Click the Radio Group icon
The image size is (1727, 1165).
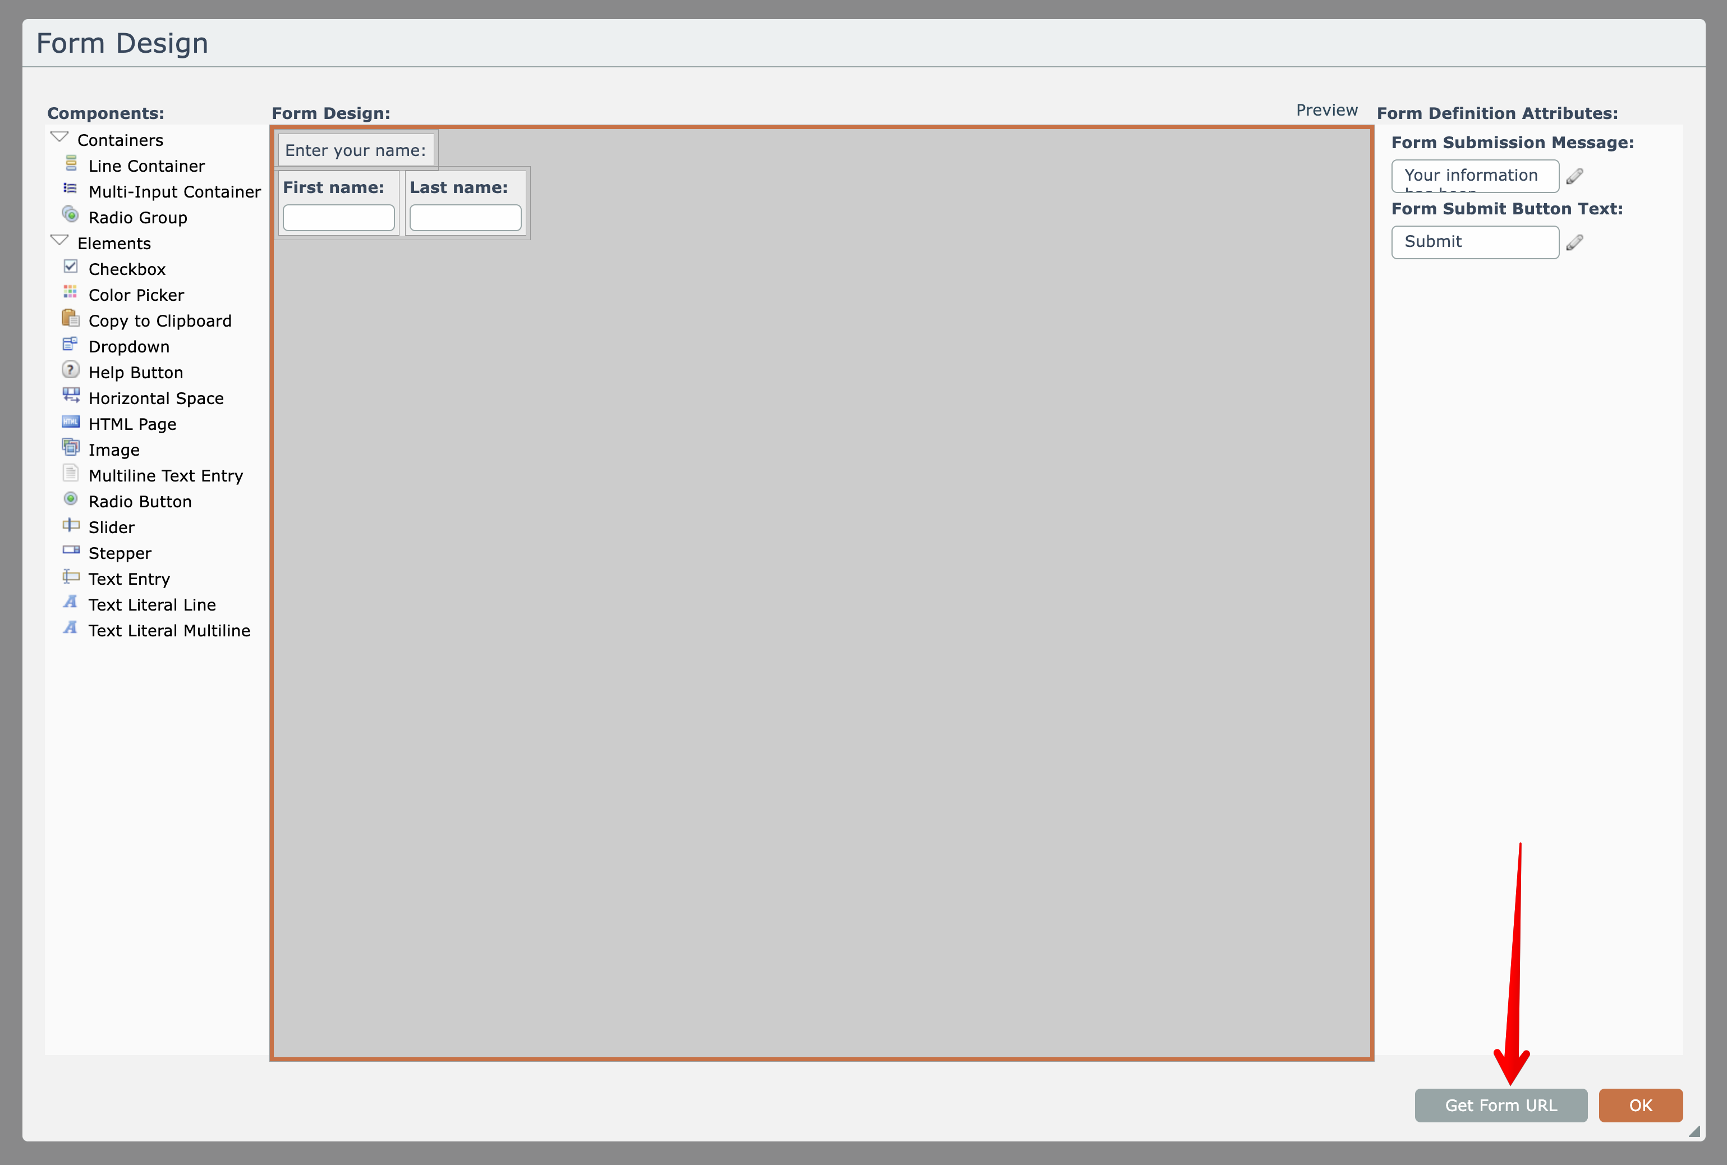[x=71, y=215]
